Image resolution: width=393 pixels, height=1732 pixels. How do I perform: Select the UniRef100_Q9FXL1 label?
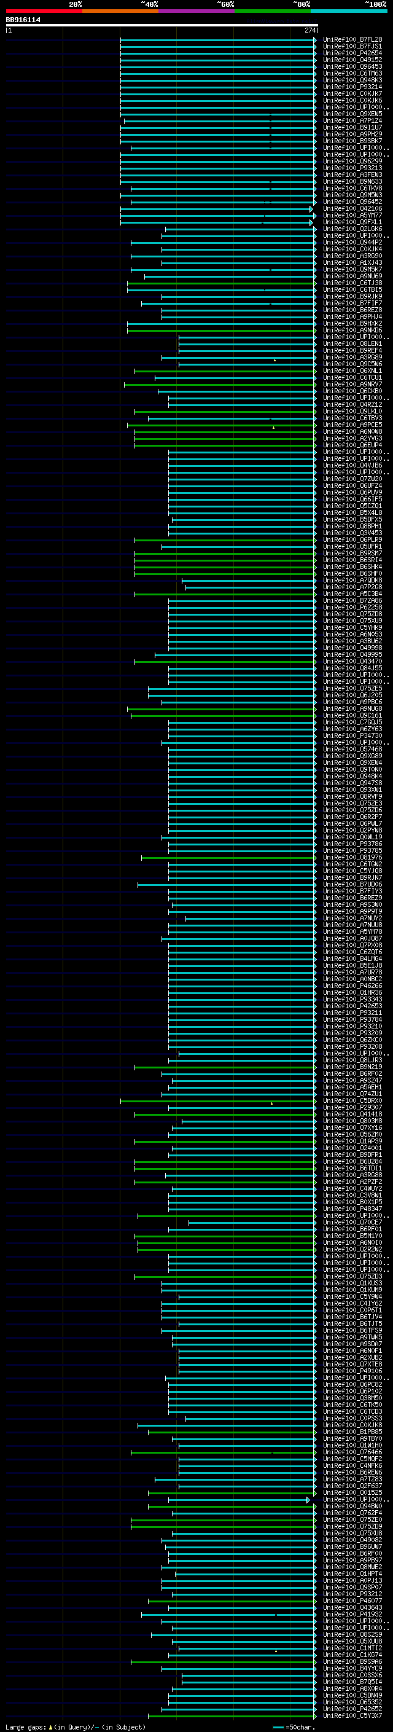(x=352, y=222)
